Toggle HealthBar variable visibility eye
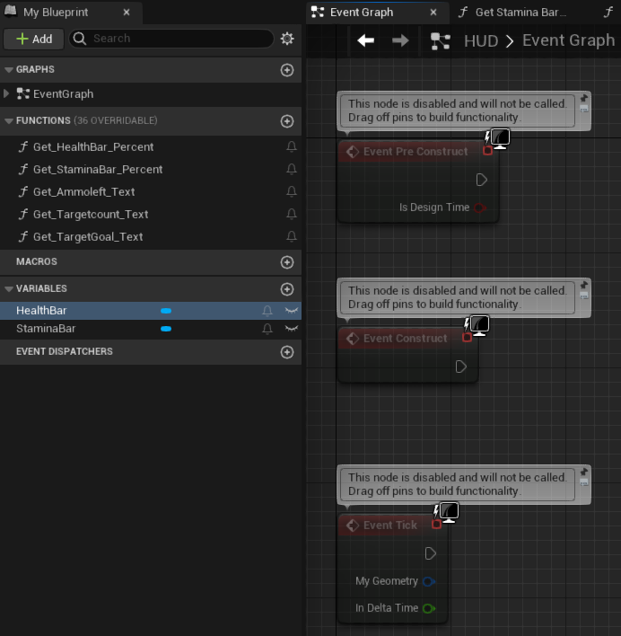This screenshot has height=636, width=621. pos(292,311)
